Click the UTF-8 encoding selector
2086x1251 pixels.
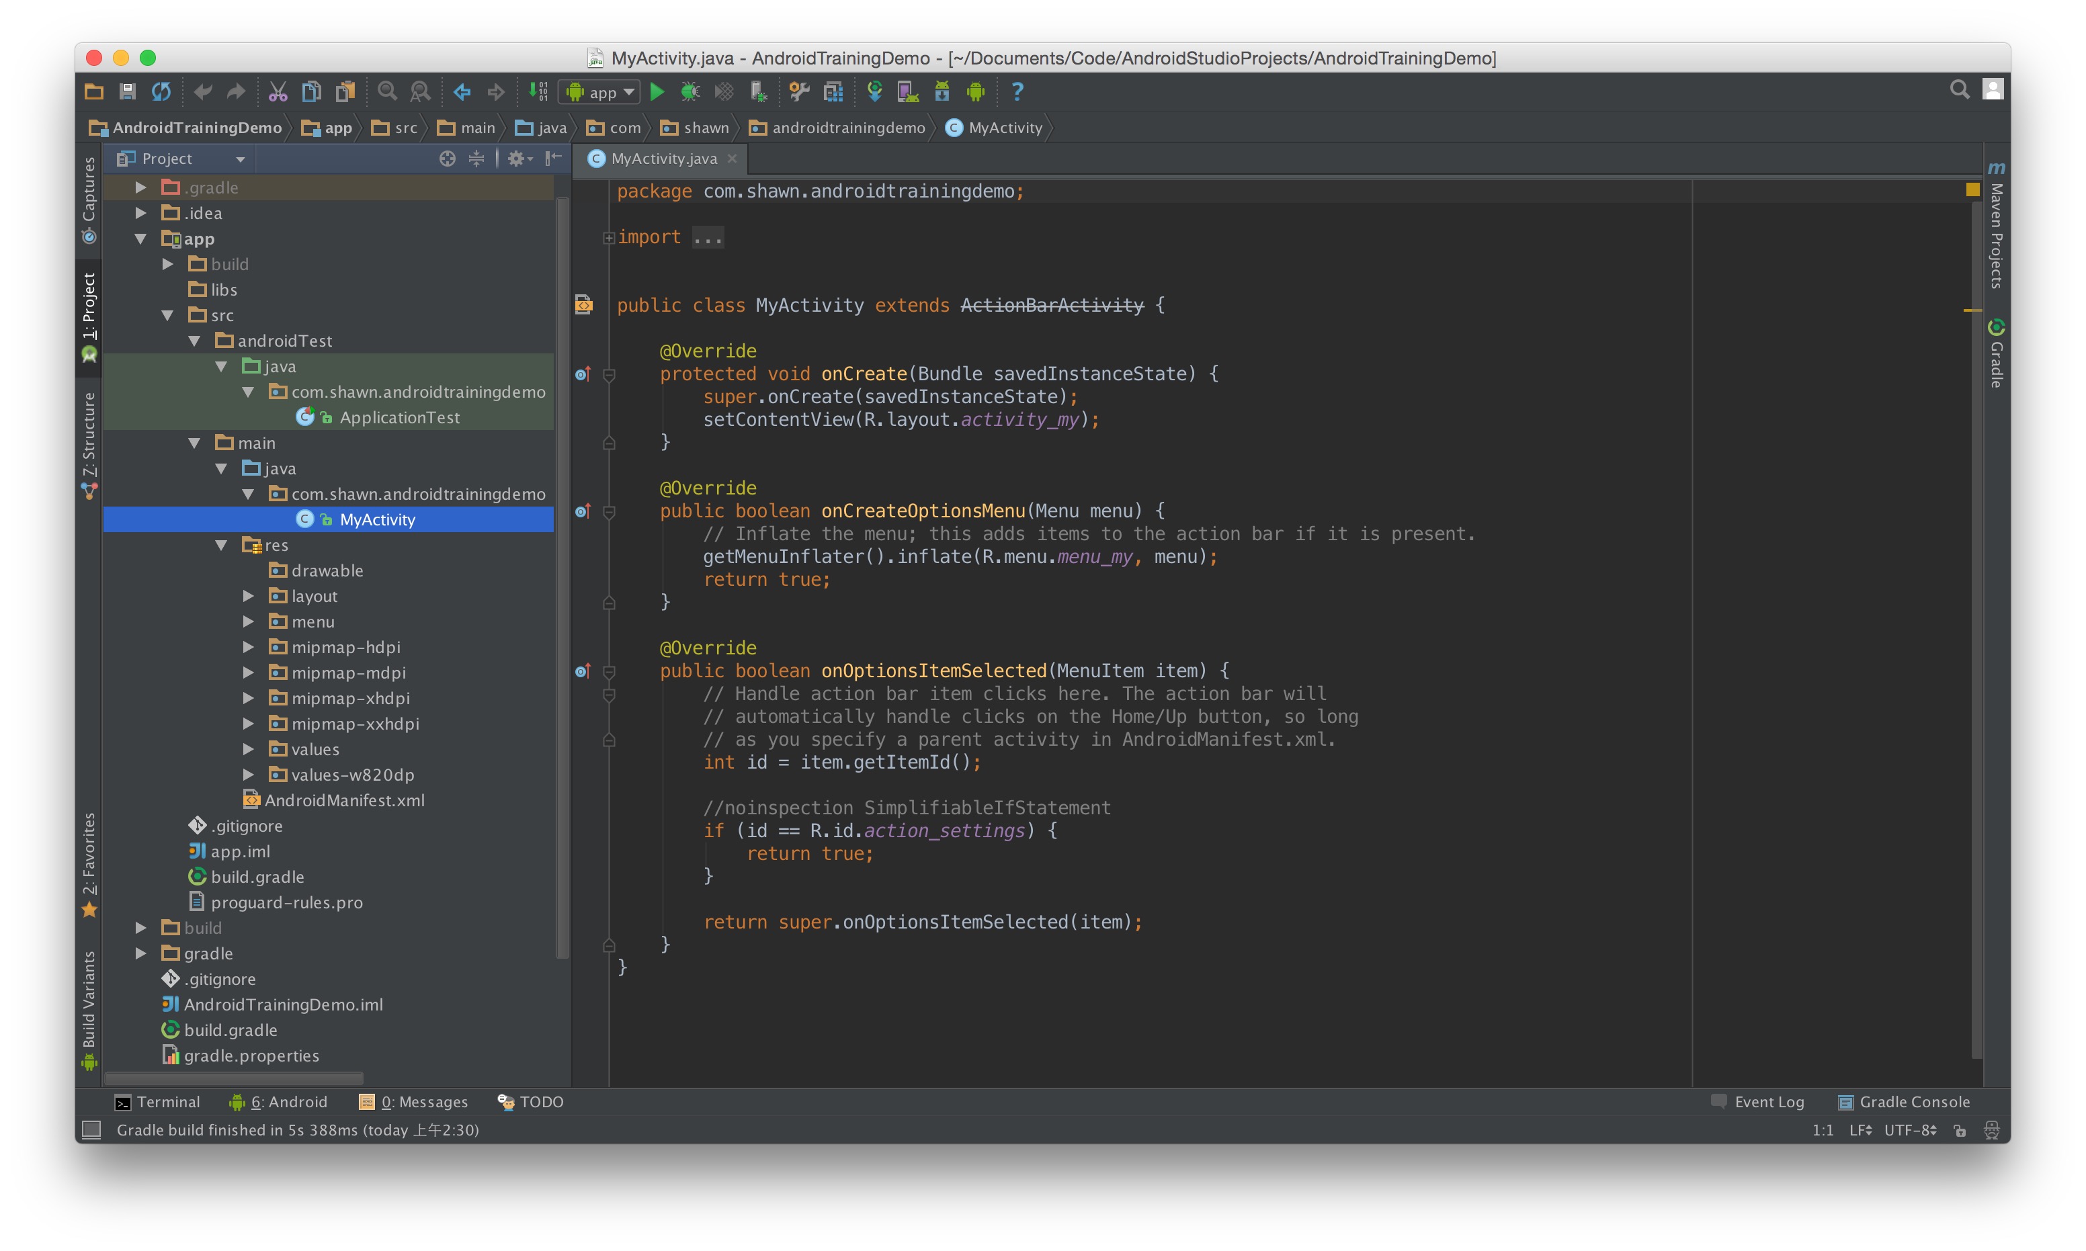(1911, 1129)
